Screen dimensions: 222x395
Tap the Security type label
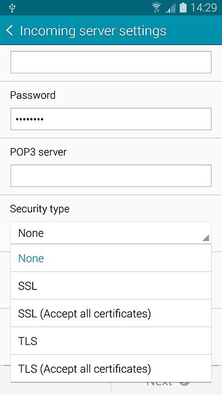click(39, 209)
